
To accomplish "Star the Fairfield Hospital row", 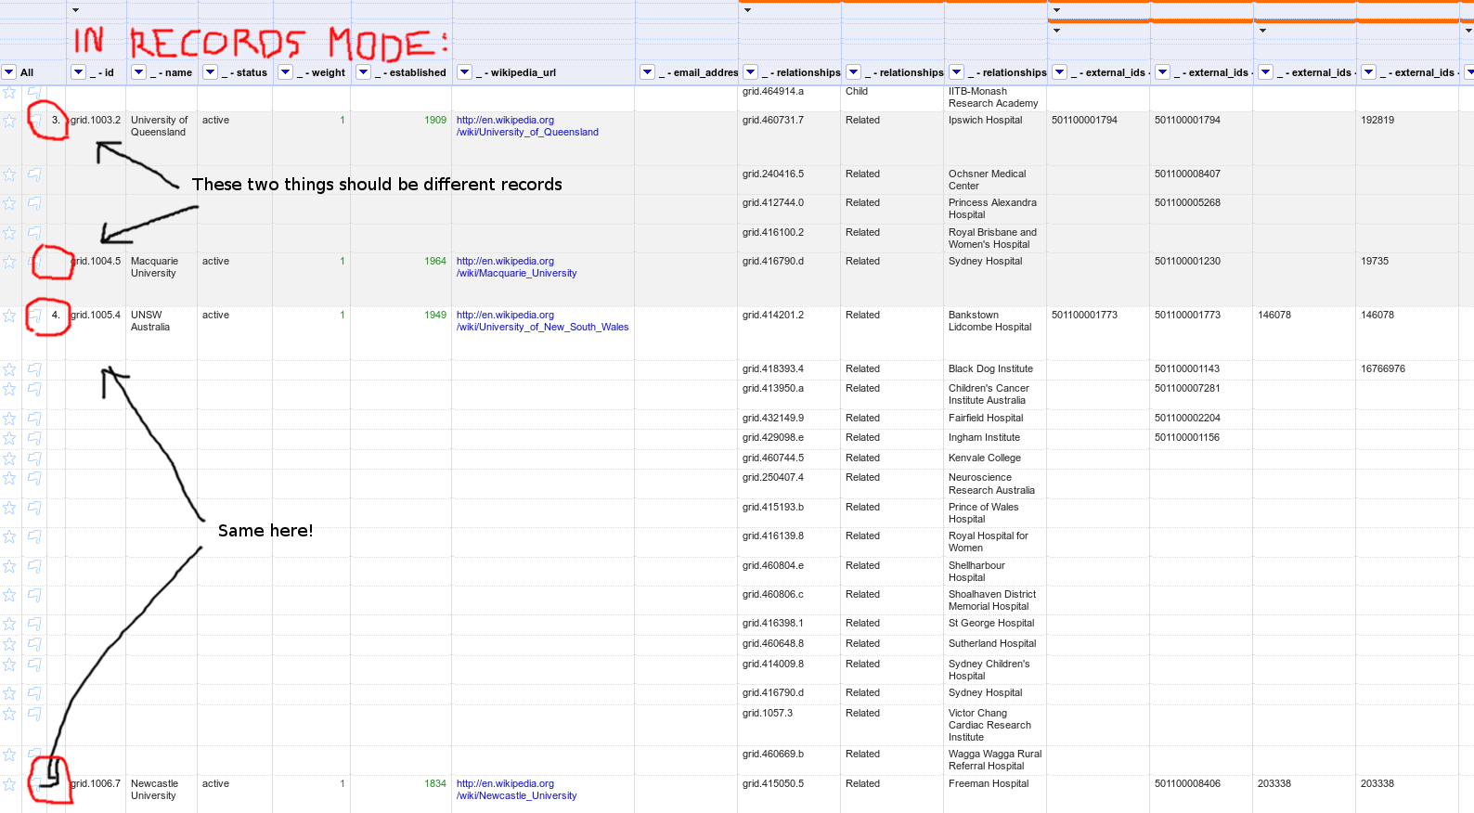I will [x=9, y=419].
